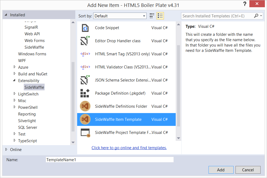Click the SideWaffle Project Template icon
Screen dimensions: 267x178
point(85,133)
